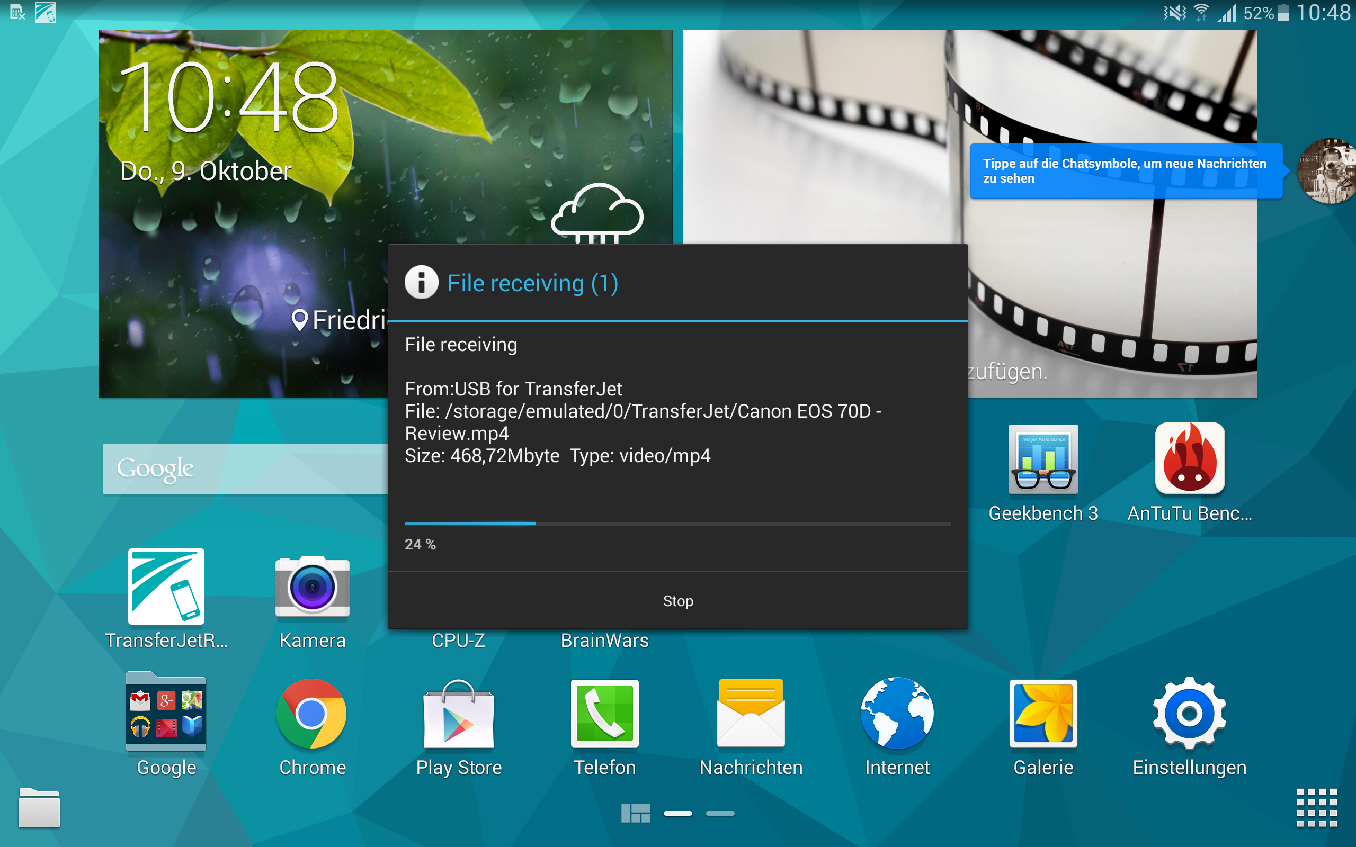Open the TransferJet app icon
This screenshot has width=1356, height=847.
point(166,586)
